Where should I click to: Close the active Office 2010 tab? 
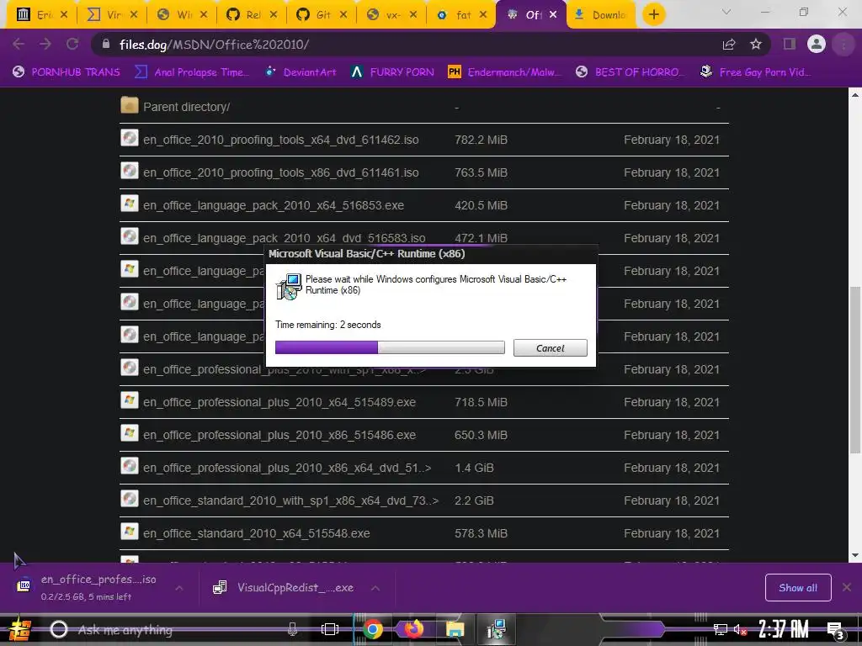[553, 15]
